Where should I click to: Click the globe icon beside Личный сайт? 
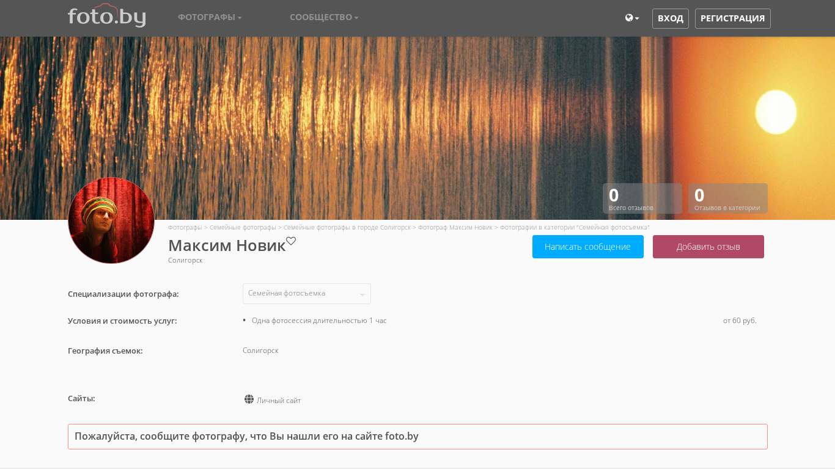point(249,399)
